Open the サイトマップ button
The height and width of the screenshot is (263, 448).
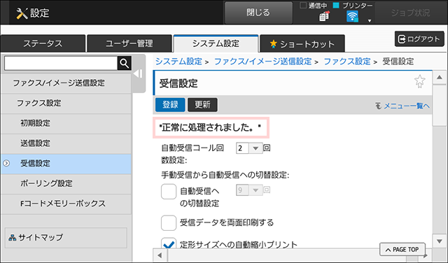66,238
